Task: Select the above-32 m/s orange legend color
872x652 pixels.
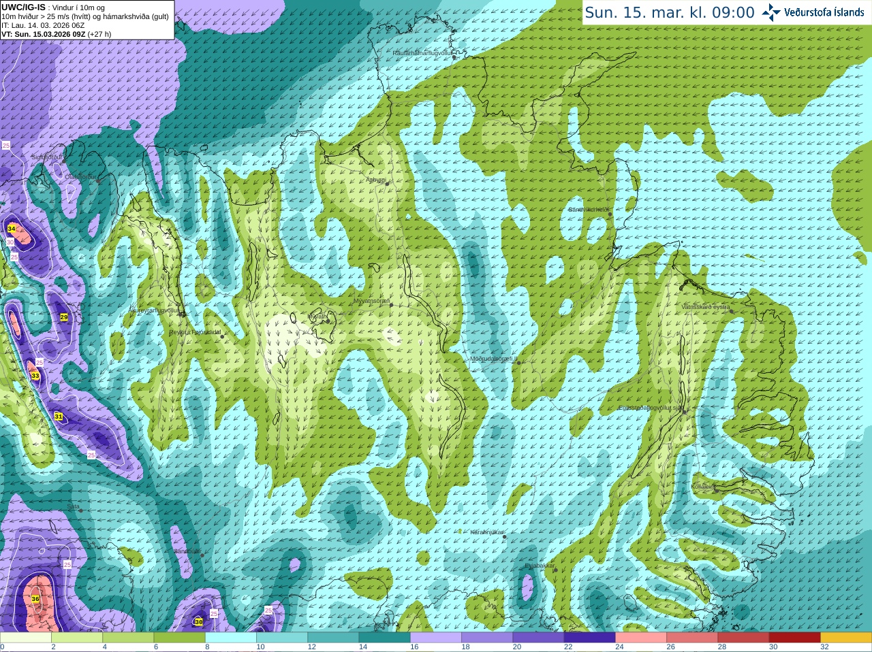Action: pos(846,638)
